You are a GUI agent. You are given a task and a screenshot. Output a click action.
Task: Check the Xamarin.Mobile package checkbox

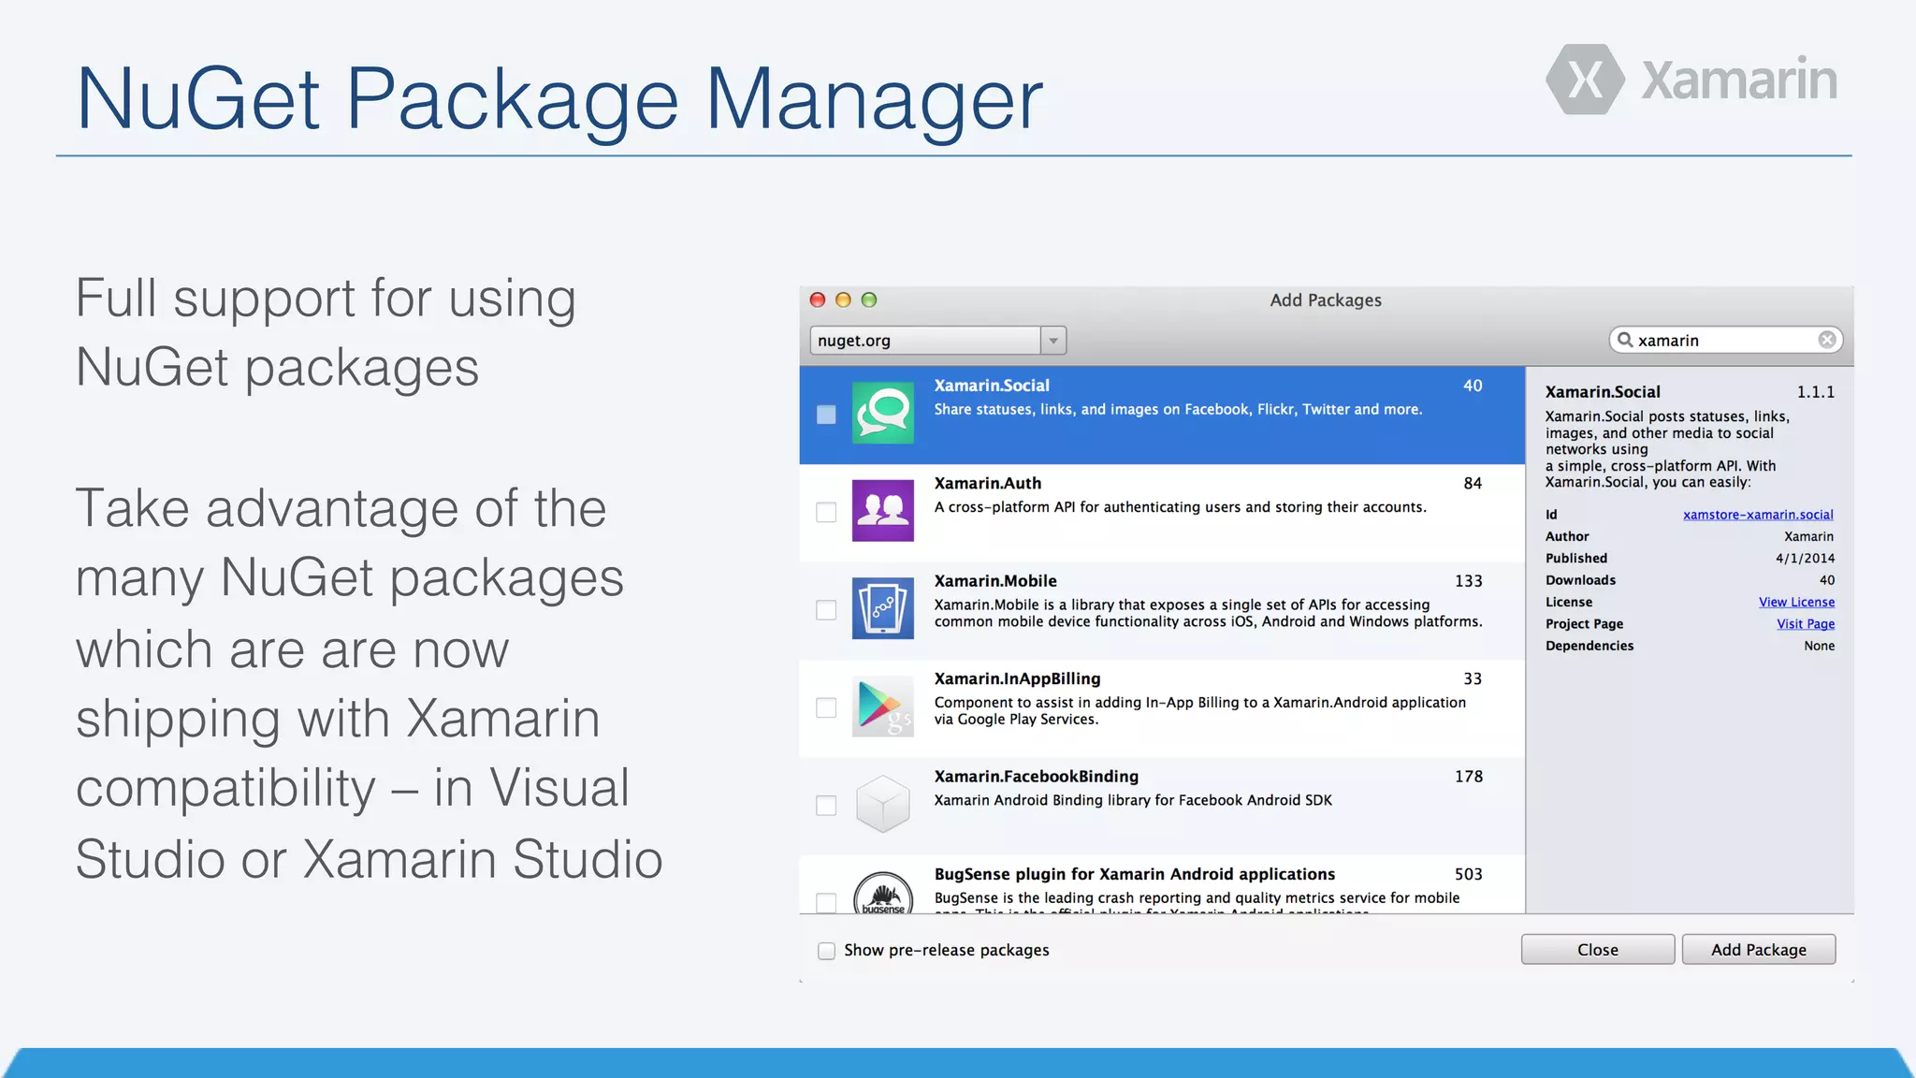coord(826,610)
